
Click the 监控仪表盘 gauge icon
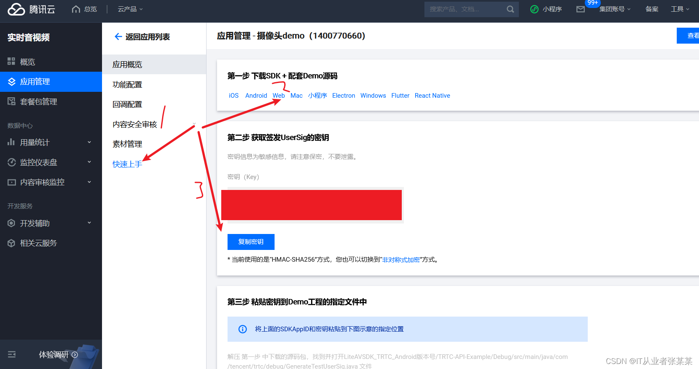[11, 162]
